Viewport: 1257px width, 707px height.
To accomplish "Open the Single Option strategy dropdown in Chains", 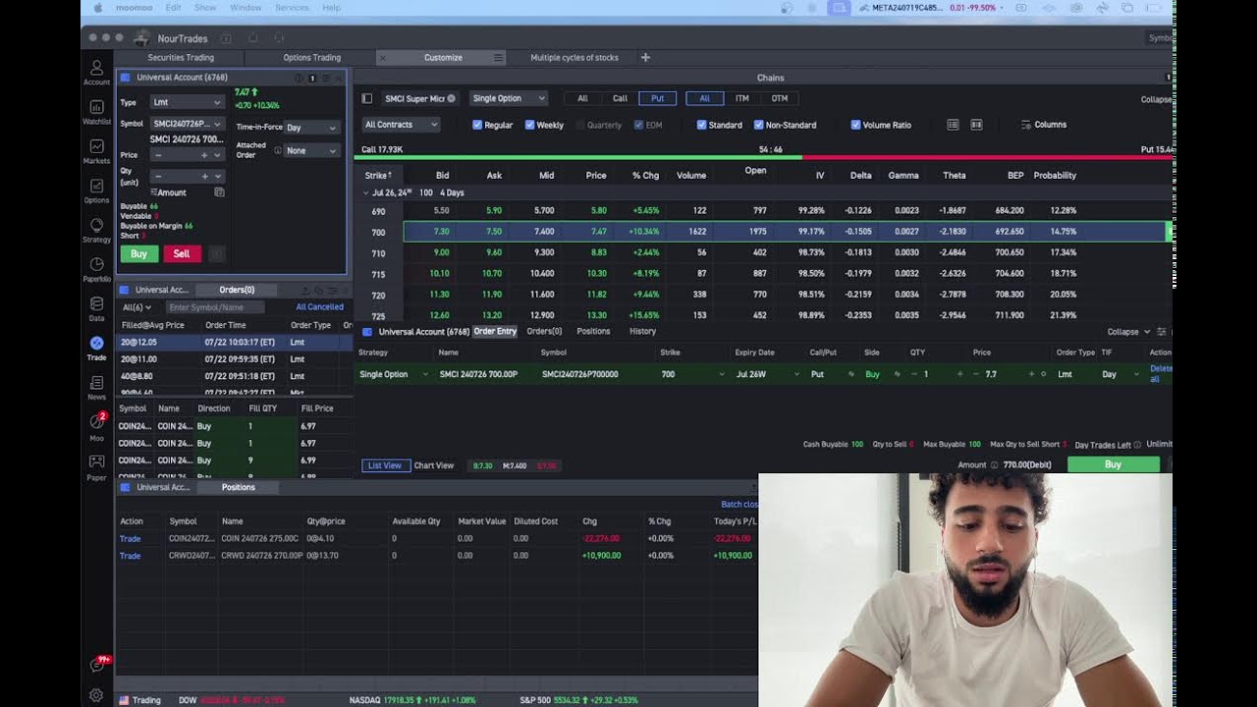I will pos(508,98).
